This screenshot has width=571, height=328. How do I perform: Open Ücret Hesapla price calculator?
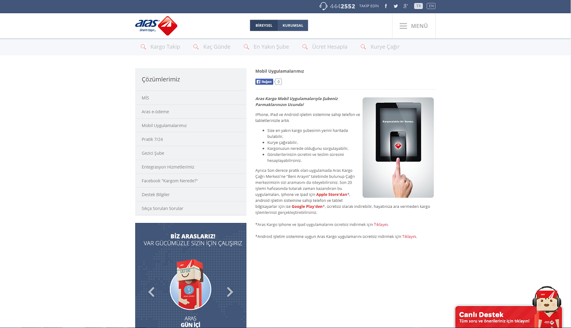[330, 47]
